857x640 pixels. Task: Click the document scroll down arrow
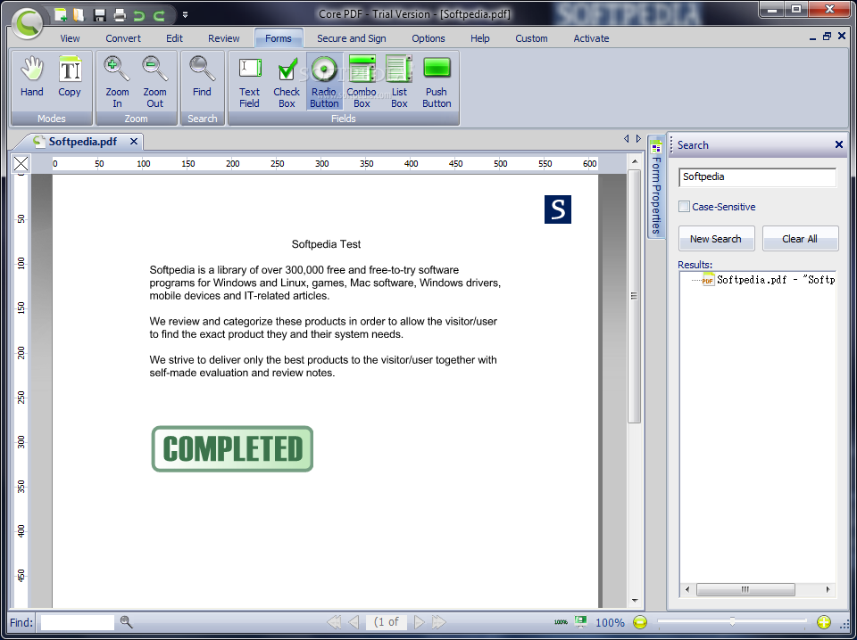pos(635,601)
